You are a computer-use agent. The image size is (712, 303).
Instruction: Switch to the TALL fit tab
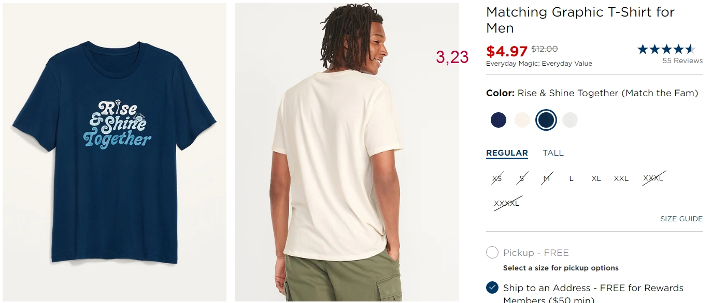(x=553, y=153)
